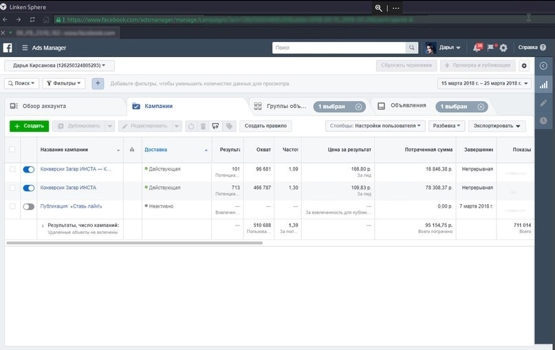Turn on Публикация «Ставь лайк!» campaign toggle
The width and height of the screenshot is (555, 350).
click(29, 207)
